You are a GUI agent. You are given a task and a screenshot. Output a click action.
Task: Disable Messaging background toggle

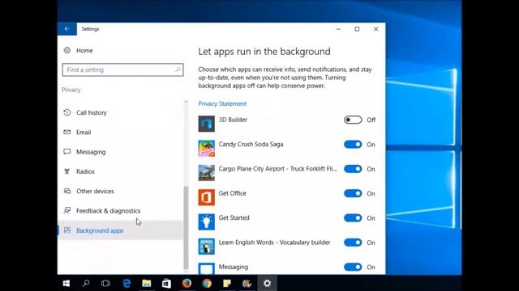[353, 267]
